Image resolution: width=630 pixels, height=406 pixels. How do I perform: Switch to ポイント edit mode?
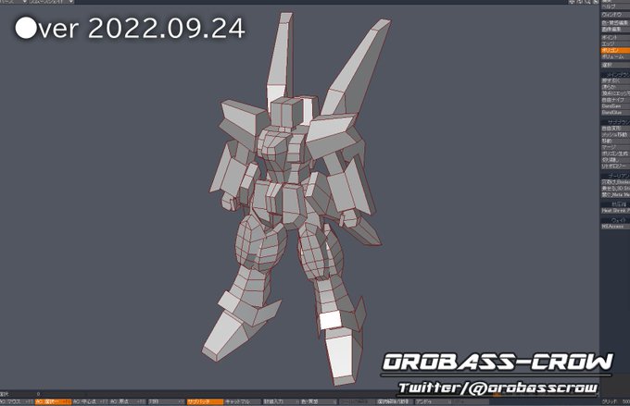coord(615,37)
